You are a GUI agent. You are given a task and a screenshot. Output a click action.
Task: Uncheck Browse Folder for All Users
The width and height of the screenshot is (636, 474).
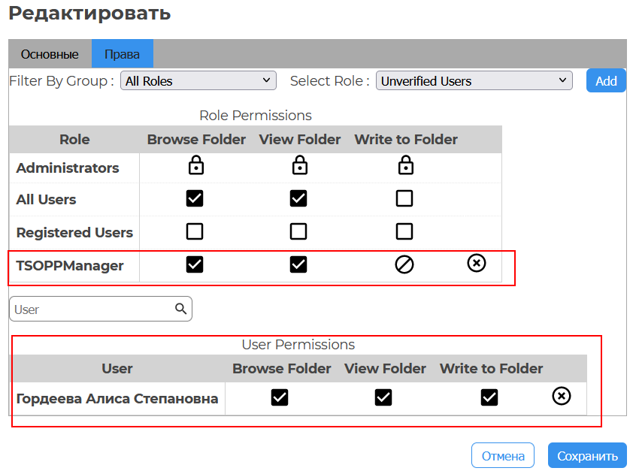(x=195, y=198)
